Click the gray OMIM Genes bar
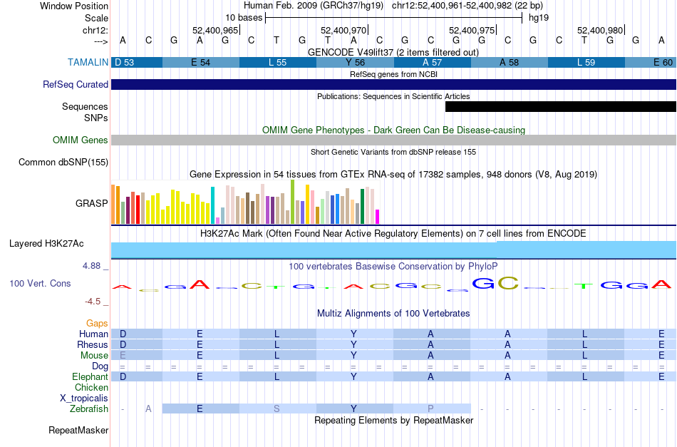The image size is (677, 447). [394, 140]
